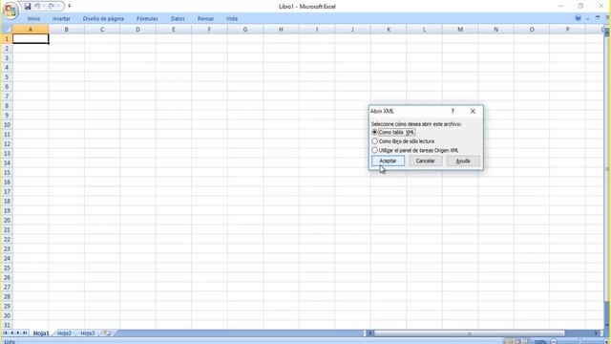Click the Excel help icon in ribbon

tap(579, 18)
